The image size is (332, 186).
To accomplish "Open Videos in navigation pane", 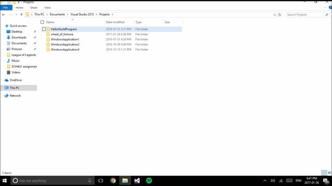I will (16, 72).
